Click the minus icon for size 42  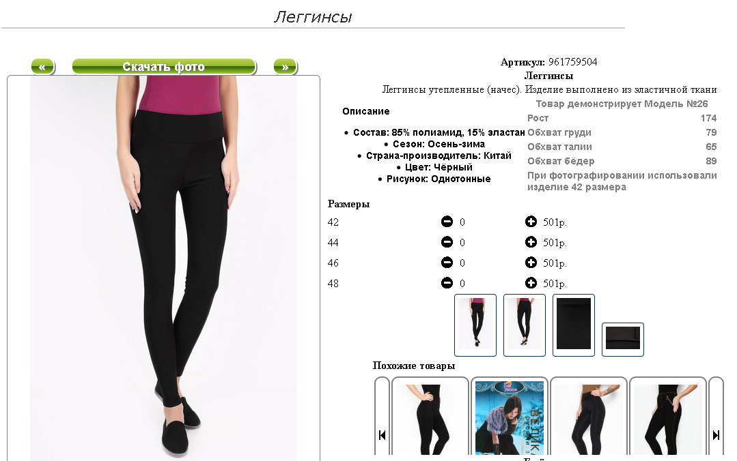[x=447, y=222]
